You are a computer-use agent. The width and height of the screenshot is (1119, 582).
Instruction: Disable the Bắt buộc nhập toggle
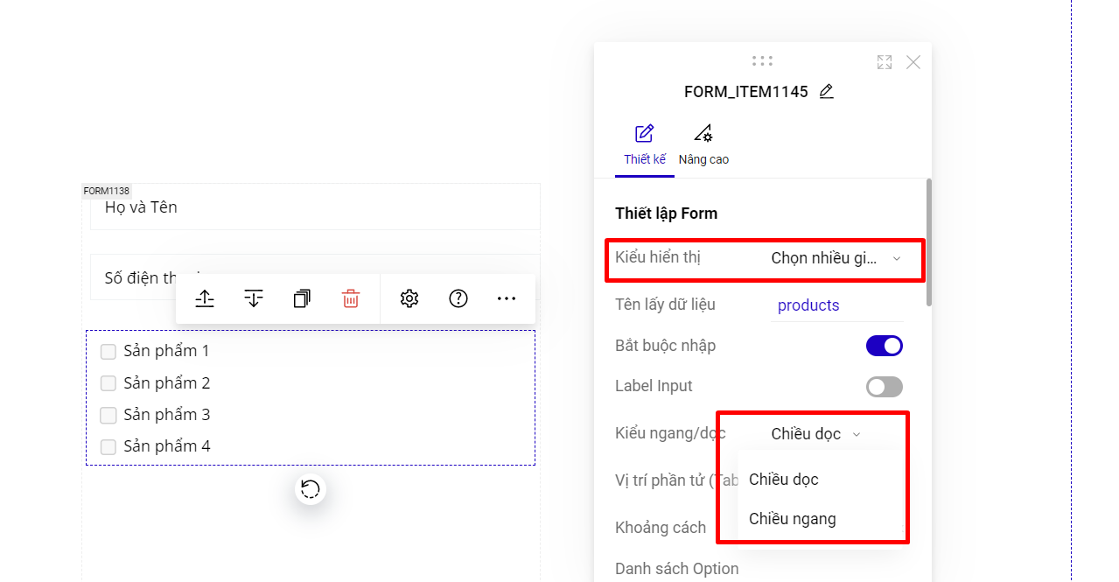click(884, 346)
